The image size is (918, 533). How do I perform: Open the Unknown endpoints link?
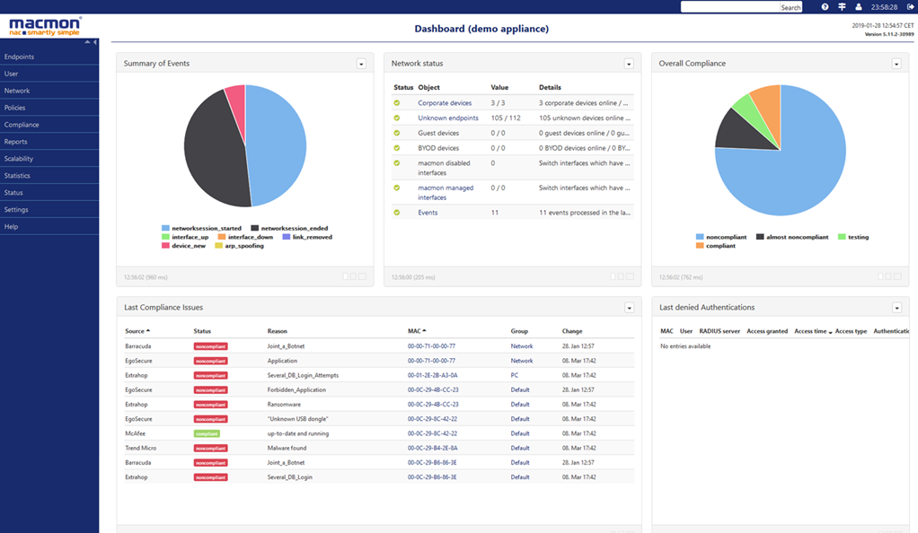pyautogui.click(x=447, y=118)
